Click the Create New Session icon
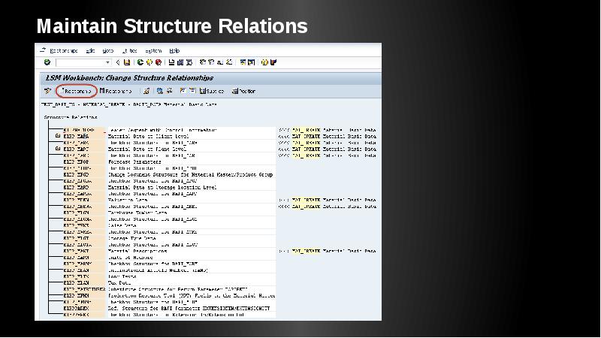This screenshot has height=338, width=601. coord(243,62)
